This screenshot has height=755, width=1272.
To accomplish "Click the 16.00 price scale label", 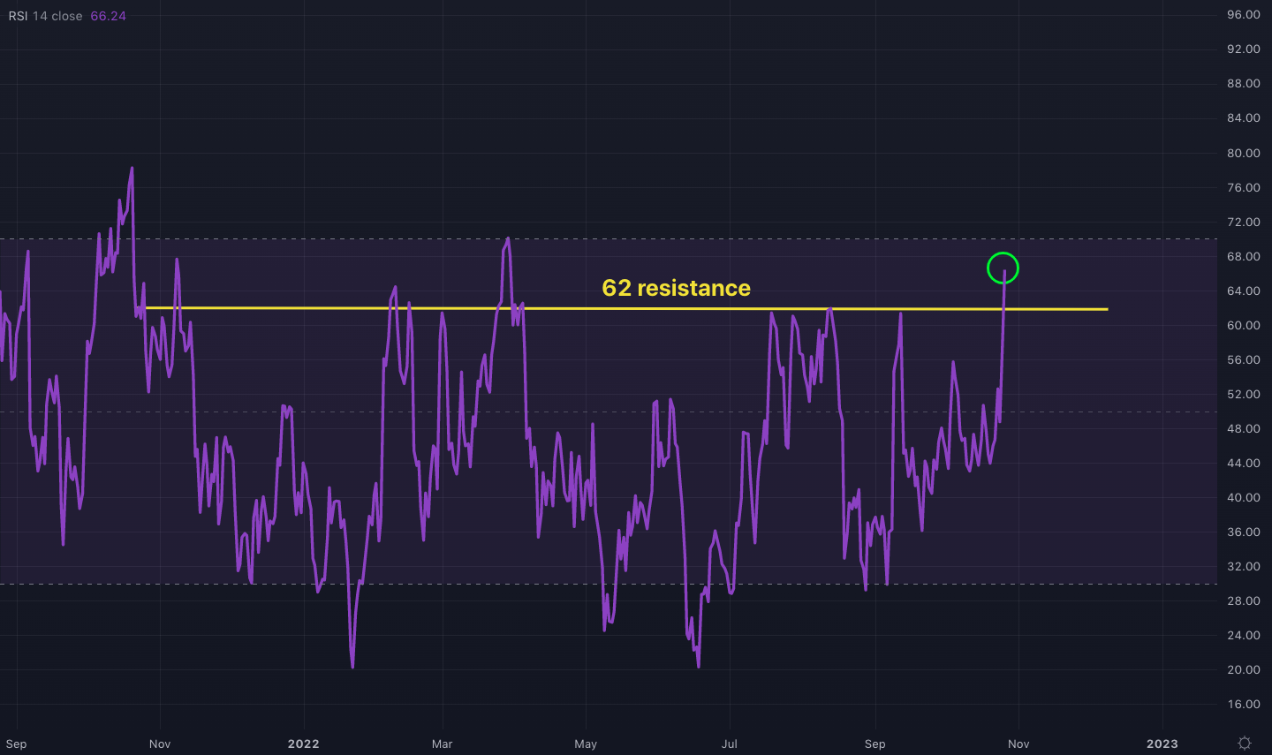I will tap(1243, 704).
